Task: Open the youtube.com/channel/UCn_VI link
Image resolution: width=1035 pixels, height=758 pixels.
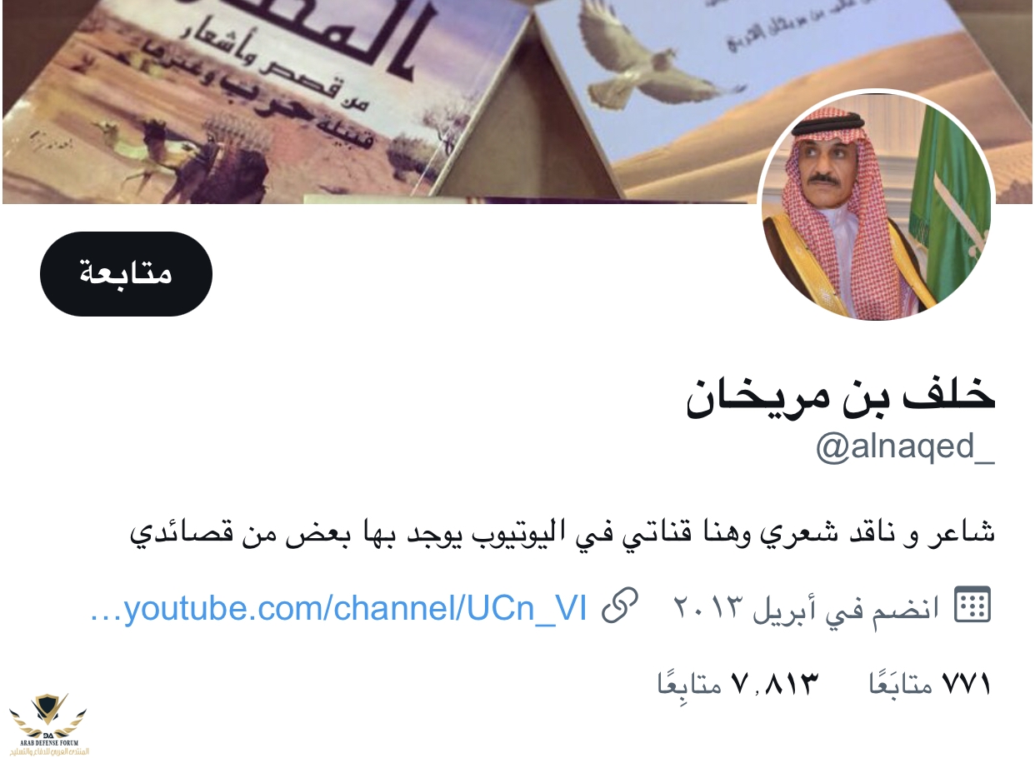Action: point(338,608)
